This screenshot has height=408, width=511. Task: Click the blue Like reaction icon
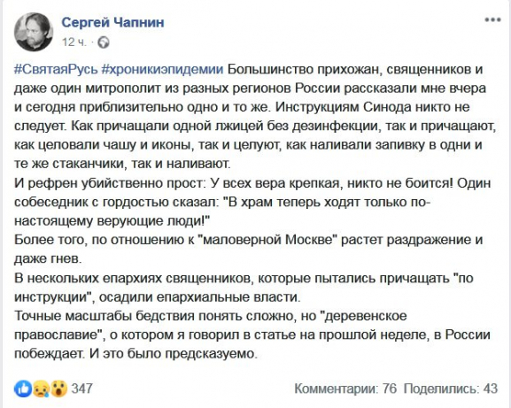click(23, 389)
